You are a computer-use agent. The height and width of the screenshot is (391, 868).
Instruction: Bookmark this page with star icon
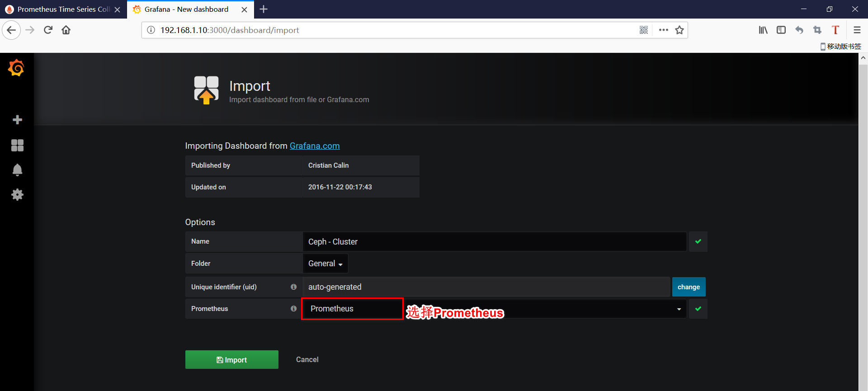click(x=679, y=30)
